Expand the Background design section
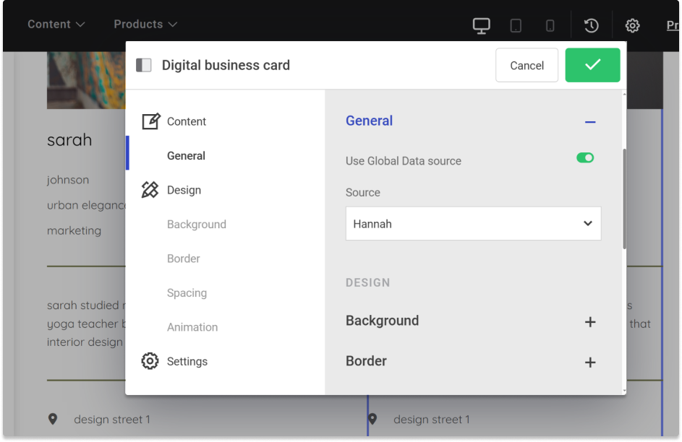 tap(590, 322)
